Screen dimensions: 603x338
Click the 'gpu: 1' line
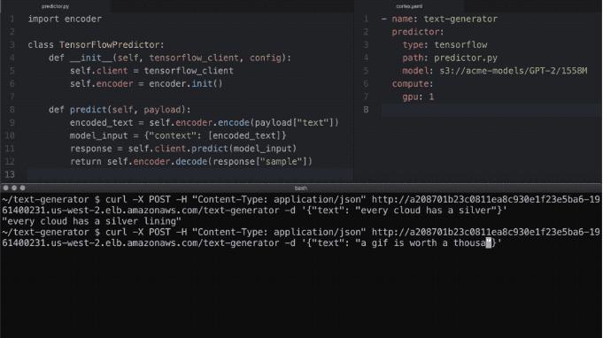point(418,96)
